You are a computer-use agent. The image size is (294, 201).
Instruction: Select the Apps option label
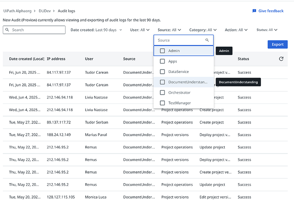tap(173, 61)
